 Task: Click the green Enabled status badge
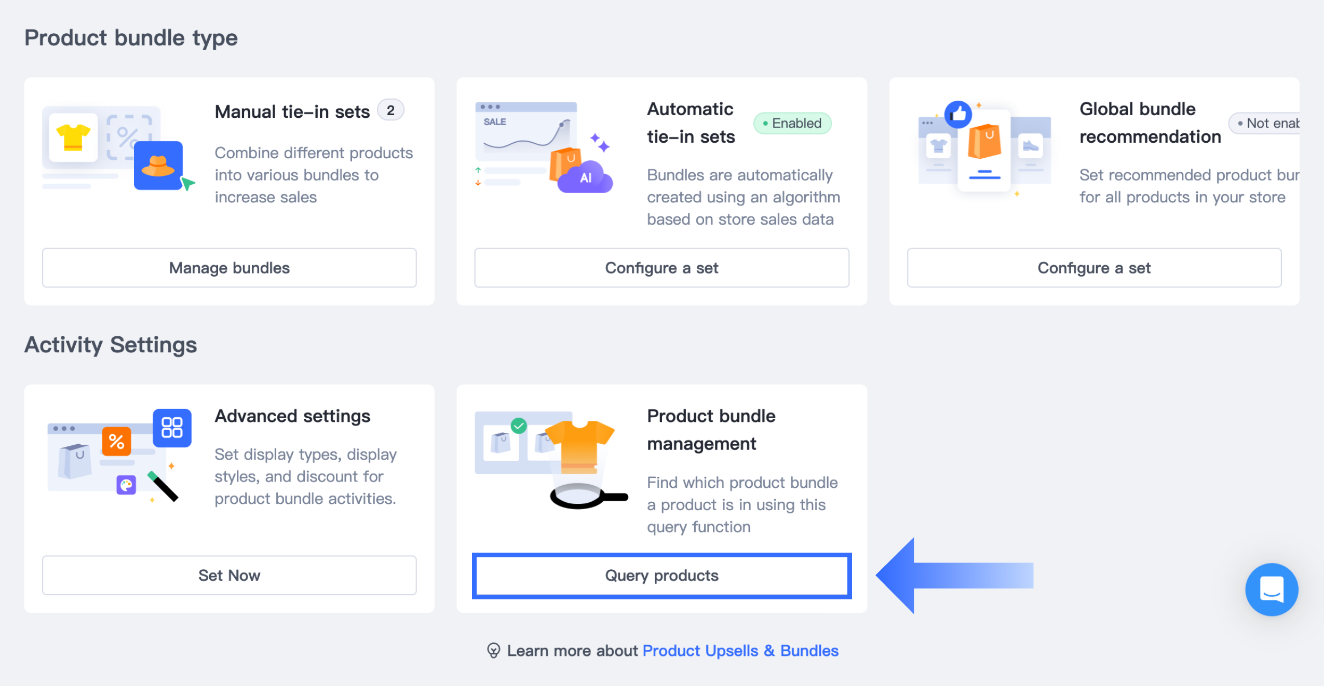coord(792,124)
